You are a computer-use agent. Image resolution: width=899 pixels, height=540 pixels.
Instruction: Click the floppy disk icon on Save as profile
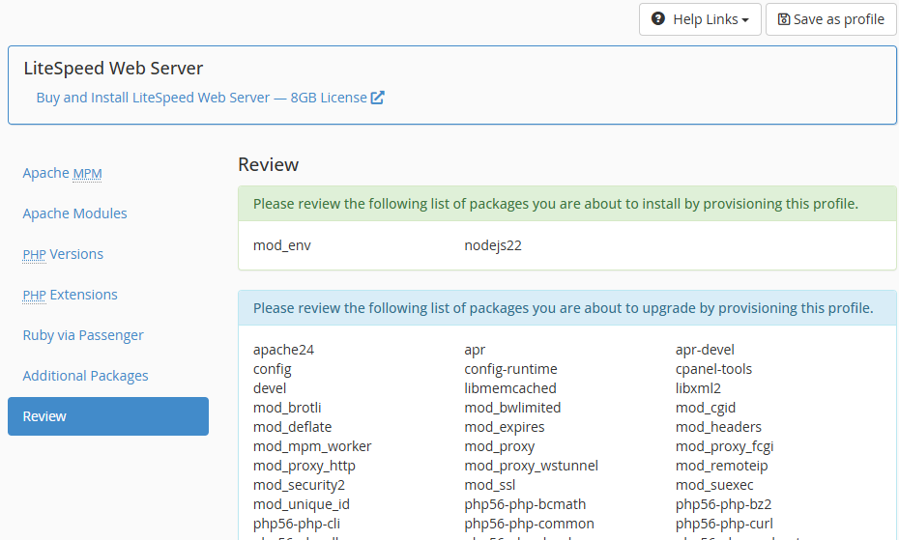point(783,19)
